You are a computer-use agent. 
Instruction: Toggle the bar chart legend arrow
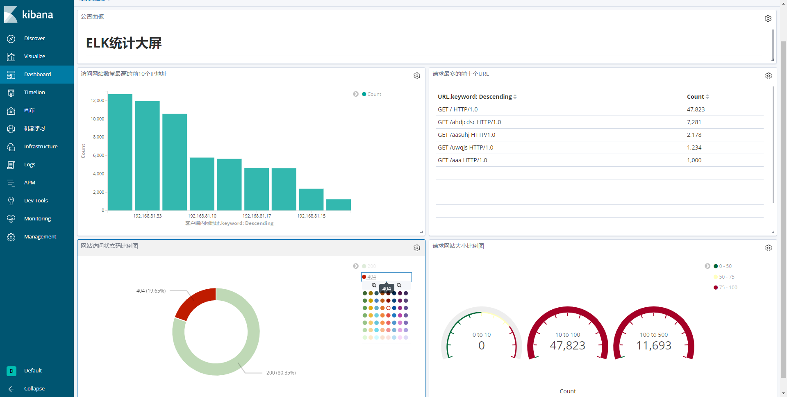[356, 94]
